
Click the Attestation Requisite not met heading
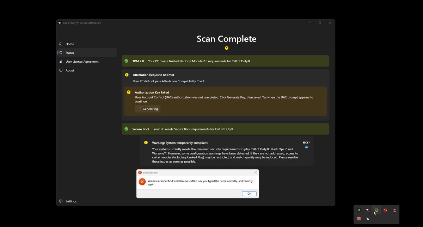coord(153,75)
